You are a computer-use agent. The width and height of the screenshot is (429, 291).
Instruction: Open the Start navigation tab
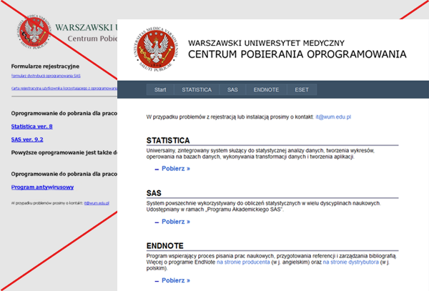(160, 90)
